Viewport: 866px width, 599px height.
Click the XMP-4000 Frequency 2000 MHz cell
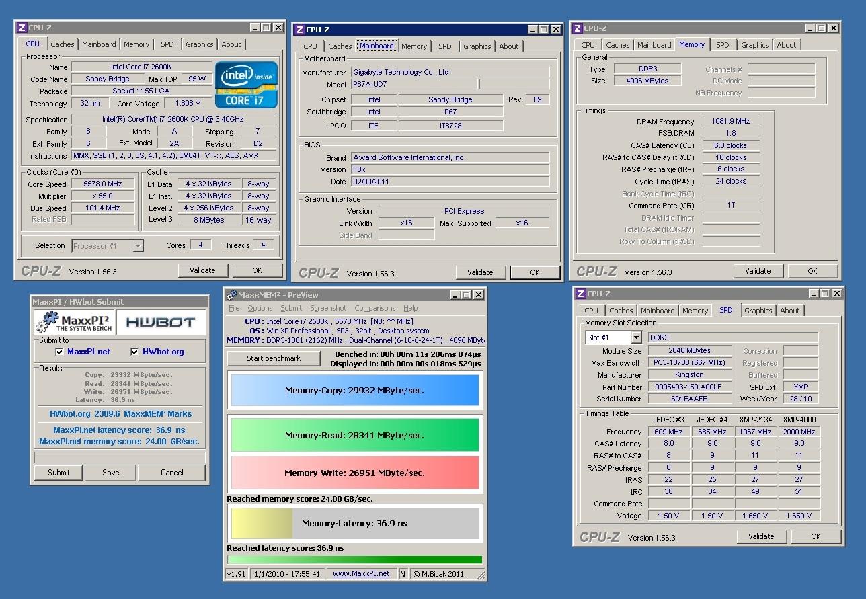(x=799, y=432)
